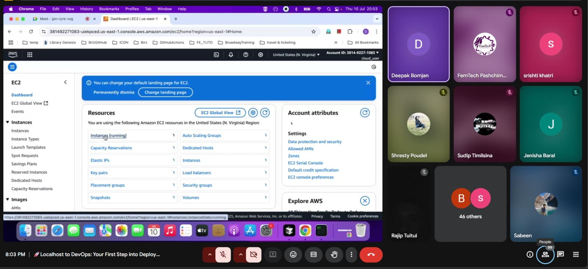Click the AWS notifications bell icon
Image resolution: width=588 pixels, height=269 pixels.
coord(231,55)
